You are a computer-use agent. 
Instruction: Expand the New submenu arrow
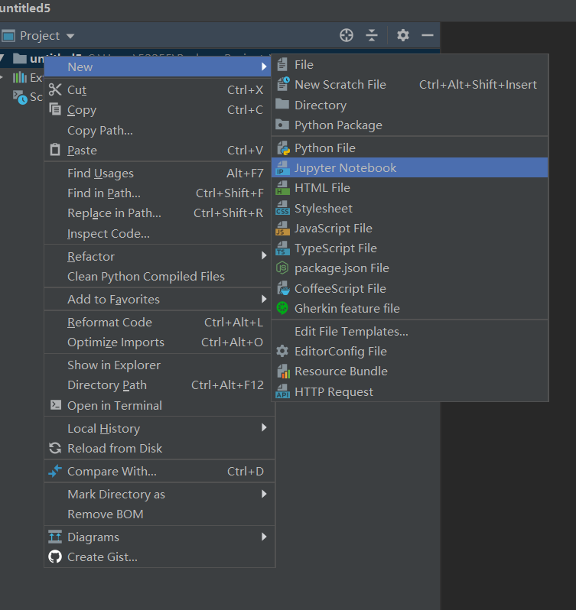(264, 67)
